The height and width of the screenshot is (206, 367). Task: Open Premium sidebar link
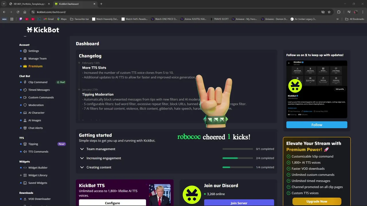(35, 66)
